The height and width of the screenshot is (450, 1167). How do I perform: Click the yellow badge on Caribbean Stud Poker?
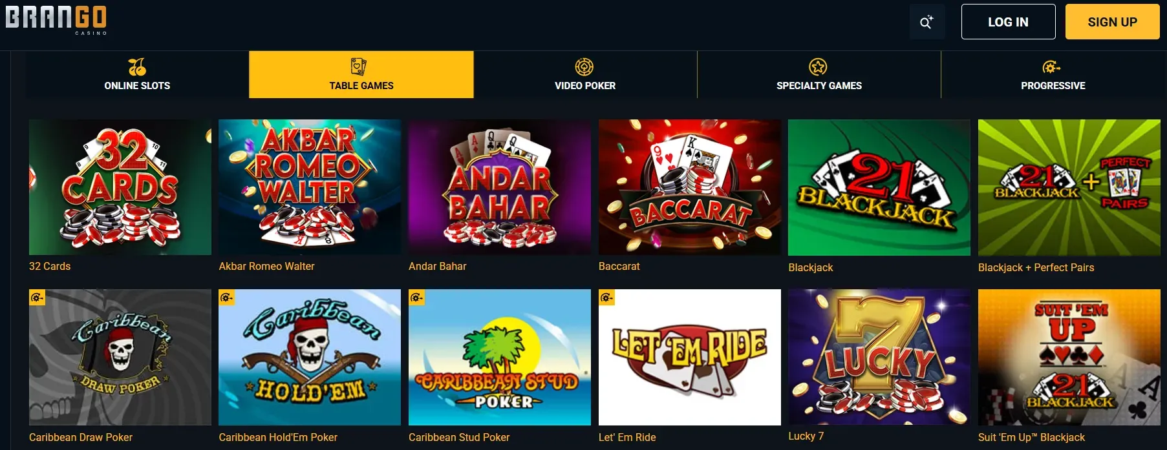[416, 298]
